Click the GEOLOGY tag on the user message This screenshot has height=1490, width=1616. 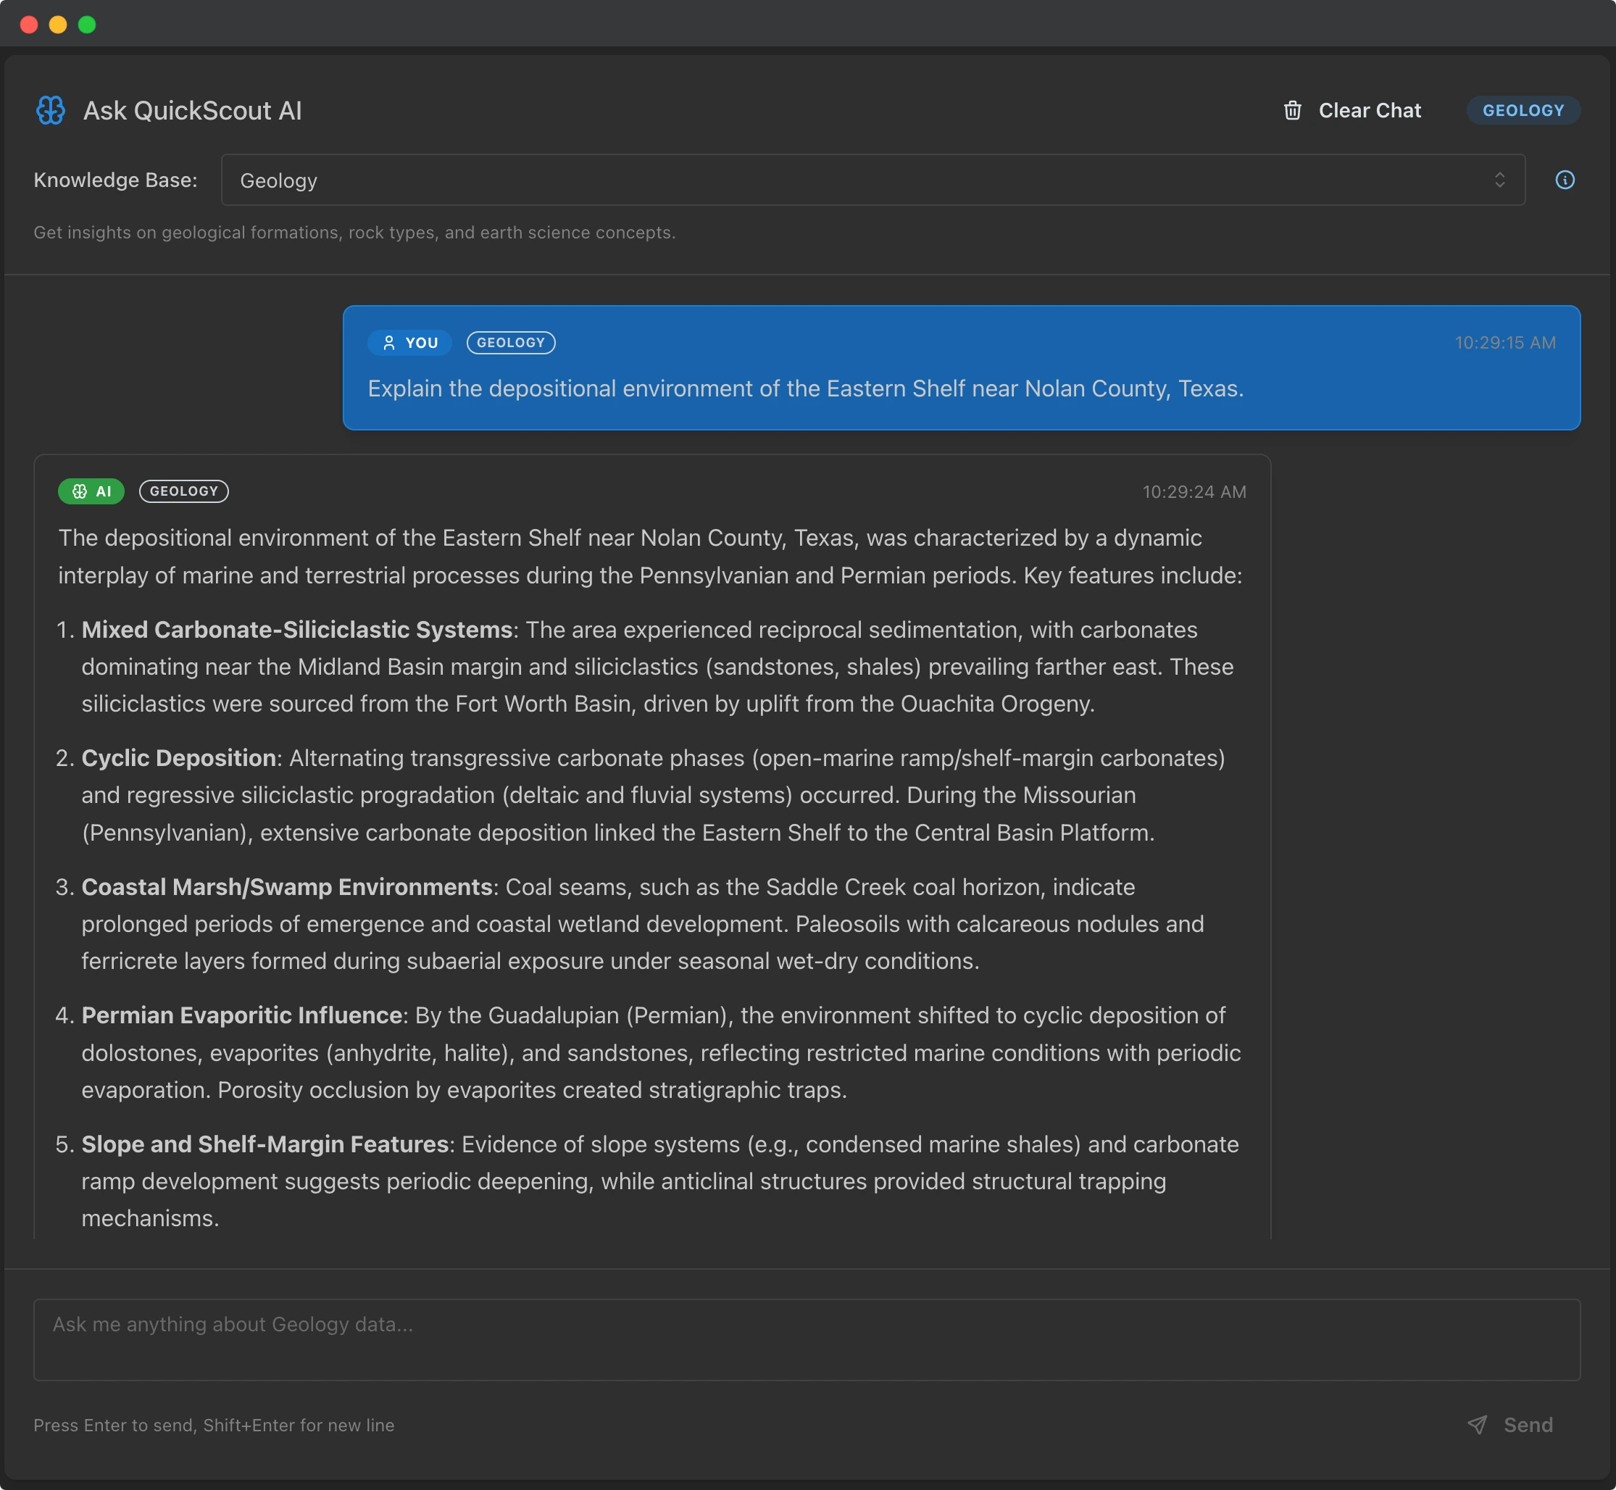point(510,343)
